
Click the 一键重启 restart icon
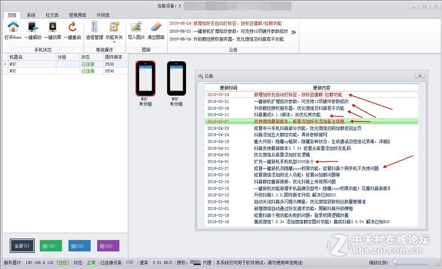click(x=72, y=27)
